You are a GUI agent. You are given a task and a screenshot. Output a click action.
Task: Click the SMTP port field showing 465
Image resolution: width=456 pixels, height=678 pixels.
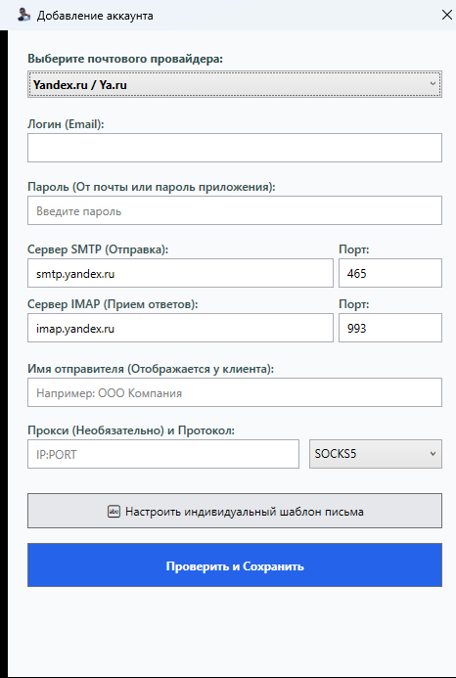[x=390, y=273]
